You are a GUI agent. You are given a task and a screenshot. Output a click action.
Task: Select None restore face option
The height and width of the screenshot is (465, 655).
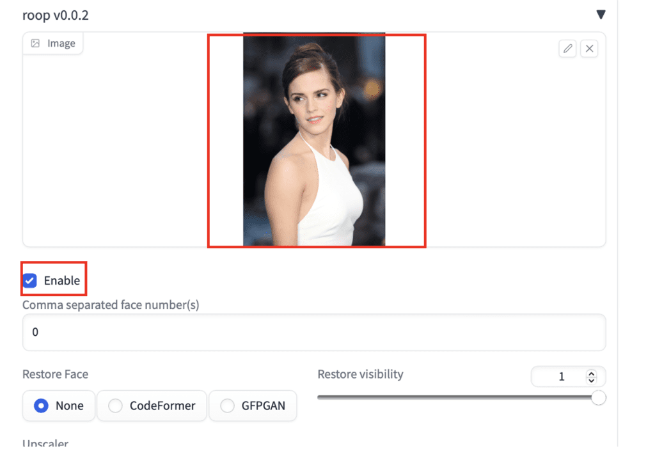(59, 406)
